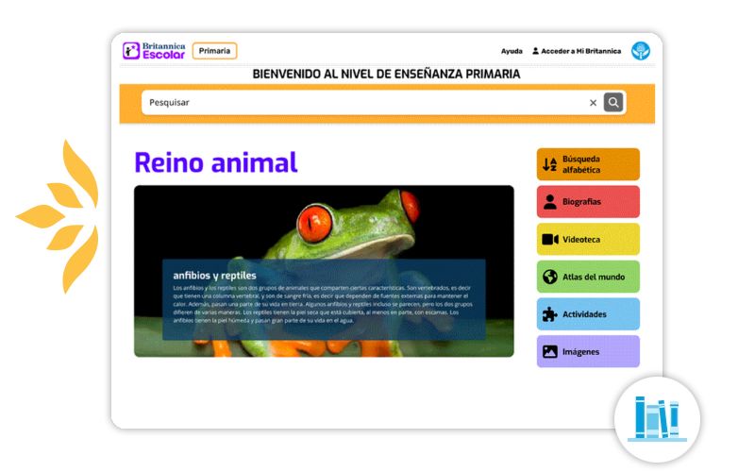
Task: Open Acceder a Mi Britannica link
Action: pos(581,51)
